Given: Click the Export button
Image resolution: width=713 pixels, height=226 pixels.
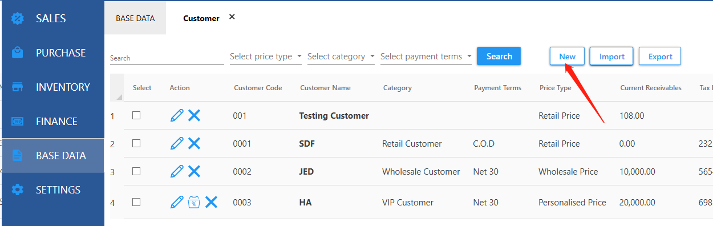Looking at the screenshot, I should click(x=660, y=56).
